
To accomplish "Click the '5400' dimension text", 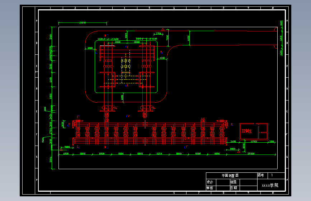I will (x=233, y=142).
